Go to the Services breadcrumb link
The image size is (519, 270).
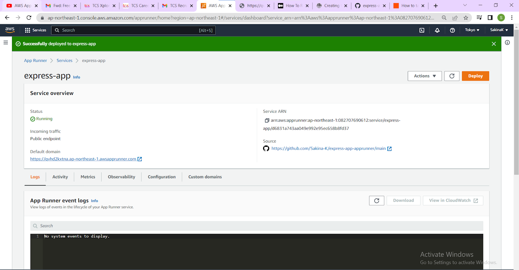click(x=65, y=61)
